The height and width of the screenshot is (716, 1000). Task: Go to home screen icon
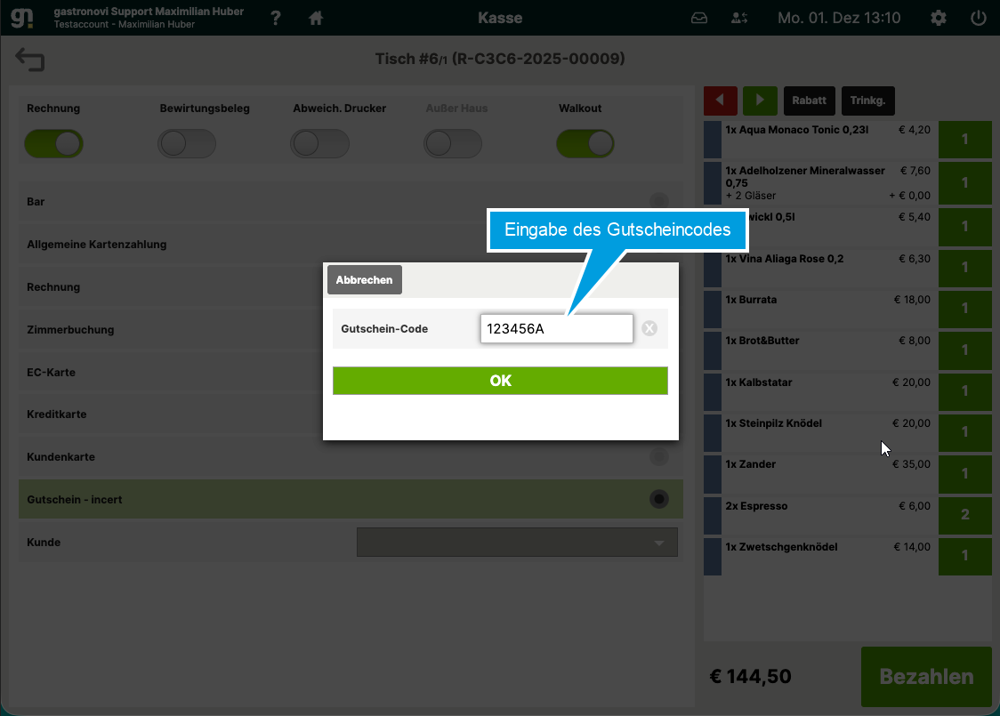pos(316,18)
